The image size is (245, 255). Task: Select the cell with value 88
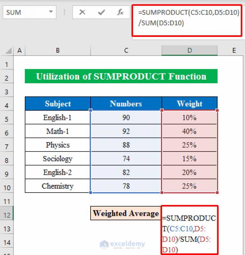coord(126,145)
